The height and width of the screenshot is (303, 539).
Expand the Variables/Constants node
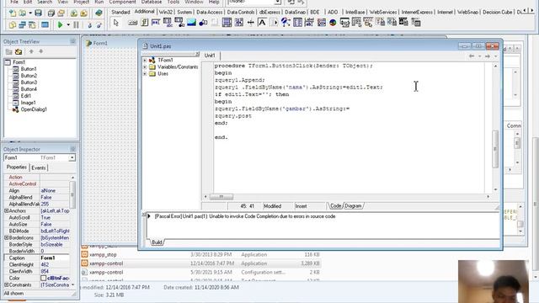click(x=145, y=67)
